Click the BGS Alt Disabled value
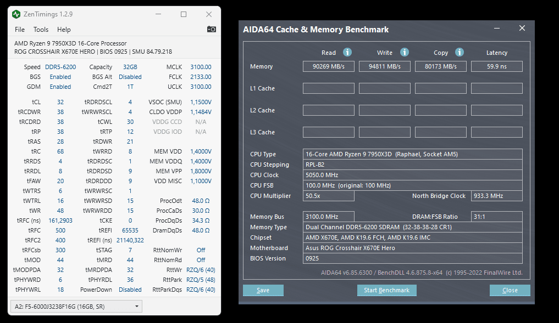The width and height of the screenshot is (559, 323). [x=130, y=77]
